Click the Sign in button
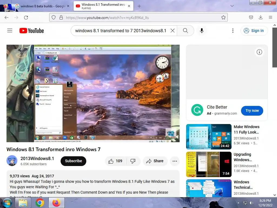The width and height of the screenshot is (277, 208). tap(254, 31)
